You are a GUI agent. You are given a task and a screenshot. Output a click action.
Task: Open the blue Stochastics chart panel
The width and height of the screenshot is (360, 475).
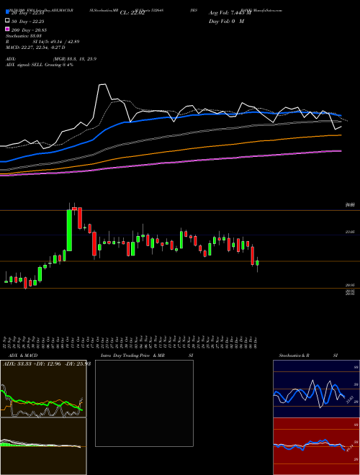pos(316,389)
